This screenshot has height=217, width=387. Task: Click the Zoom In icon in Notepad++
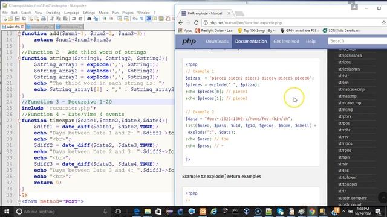[105, 19]
